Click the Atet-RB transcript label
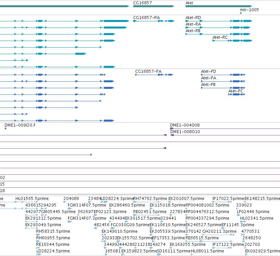The height and width of the screenshot is (256, 280). (x=193, y=31)
